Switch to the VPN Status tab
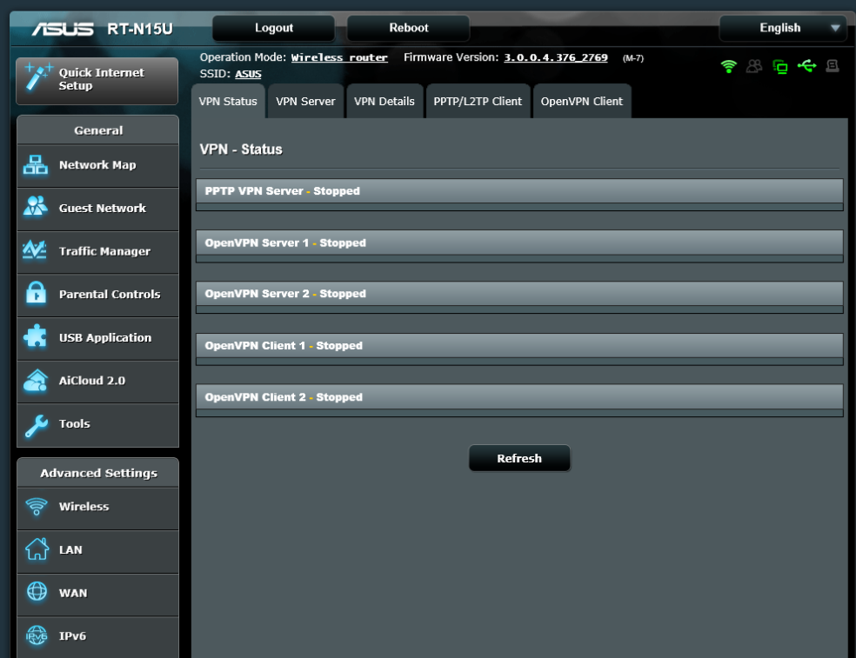 (228, 102)
